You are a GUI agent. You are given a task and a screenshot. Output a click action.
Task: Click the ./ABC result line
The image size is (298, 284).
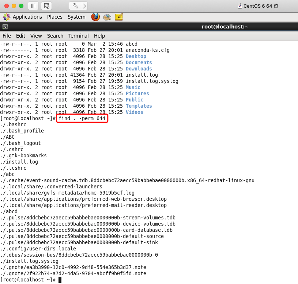(7, 137)
